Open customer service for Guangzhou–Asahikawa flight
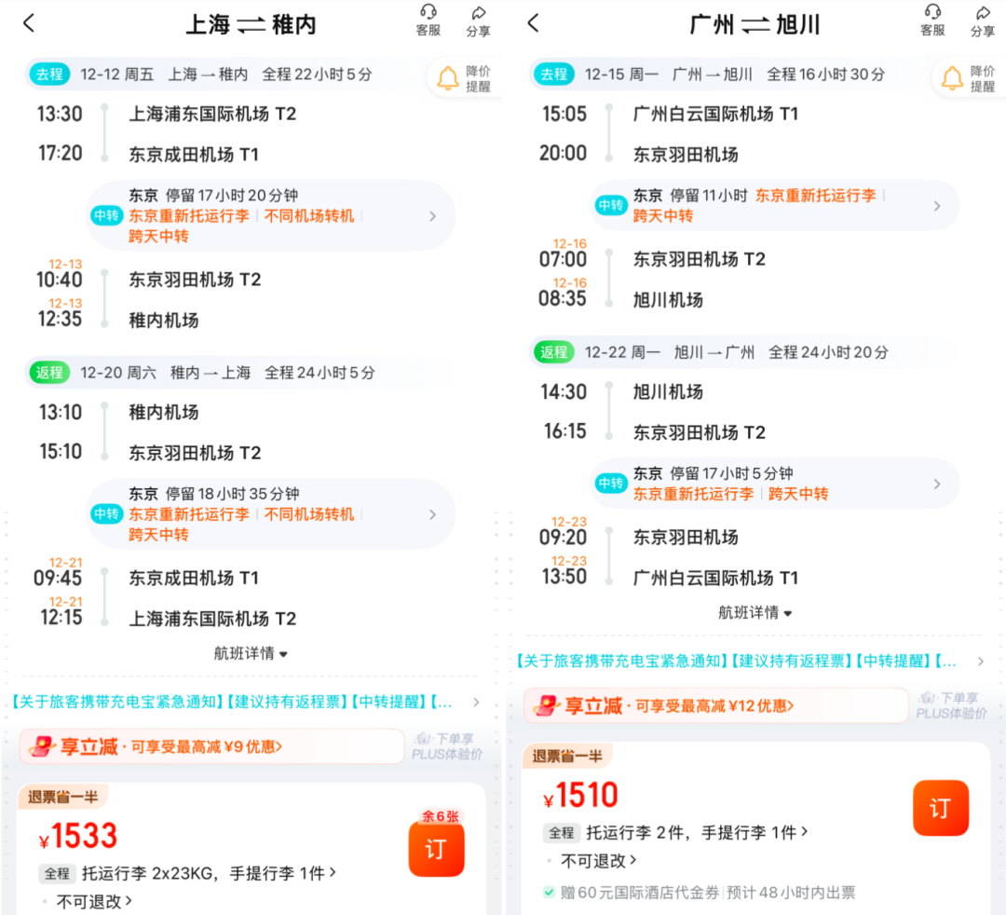This screenshot has width=1006, height=915. pyautogui.click(x=931, y=20)
